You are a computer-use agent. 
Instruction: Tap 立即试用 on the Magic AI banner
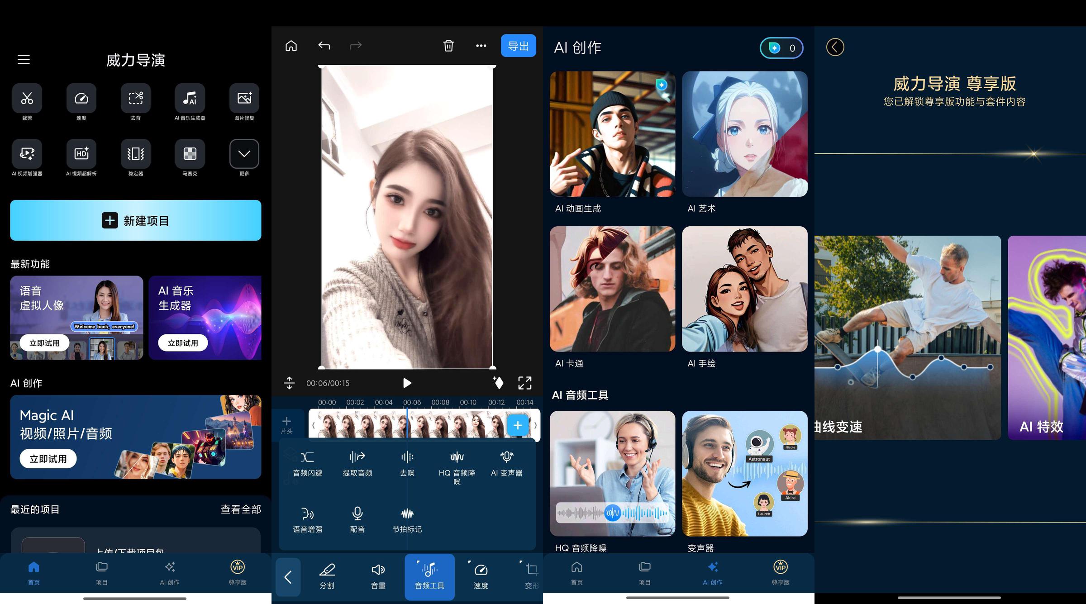[x=48, y=459]
